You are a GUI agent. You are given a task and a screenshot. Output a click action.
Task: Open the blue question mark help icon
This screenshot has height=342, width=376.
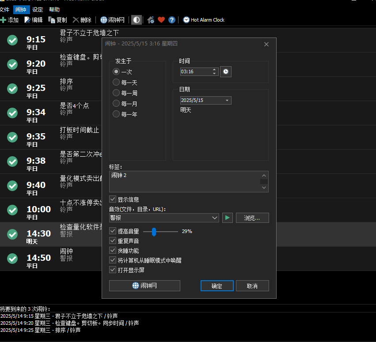[x=172, y=20]
